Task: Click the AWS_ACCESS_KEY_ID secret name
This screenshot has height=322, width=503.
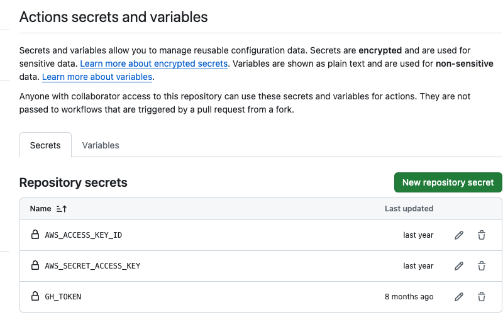Action: point(84,235)
